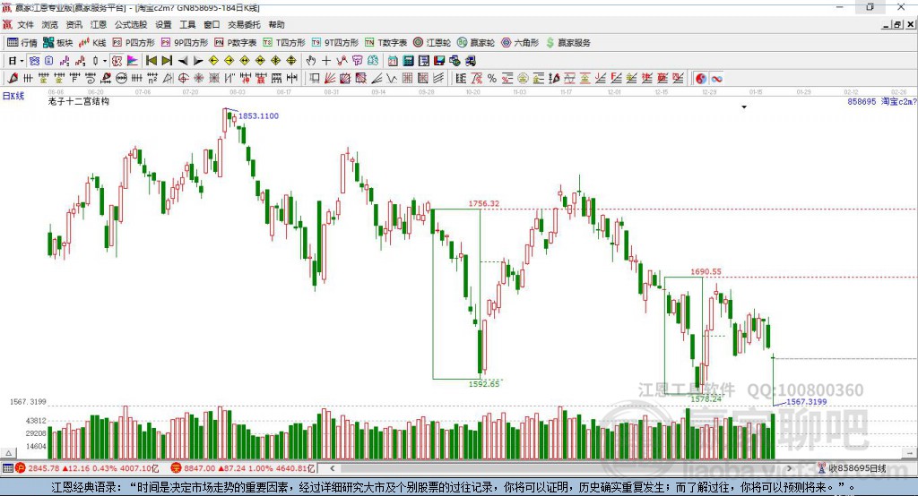The width and height of the screenshot is (918, 496).
Task: Click the color-gradient triangle indicator icon
Action: coord(133,61)
